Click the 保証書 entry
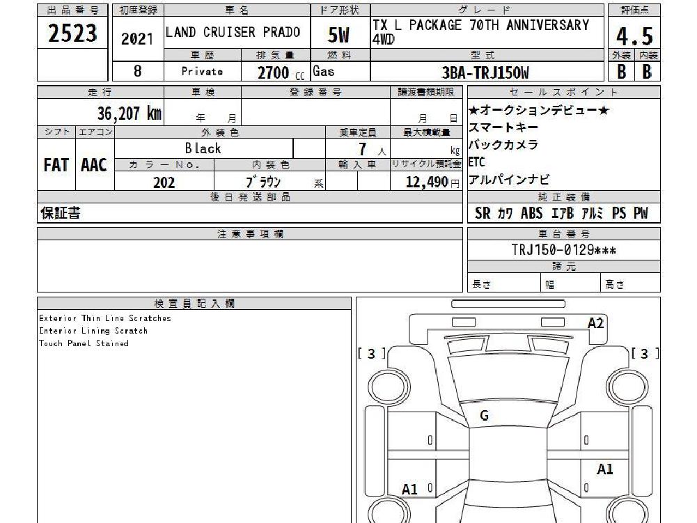 [x=61, y=213]
